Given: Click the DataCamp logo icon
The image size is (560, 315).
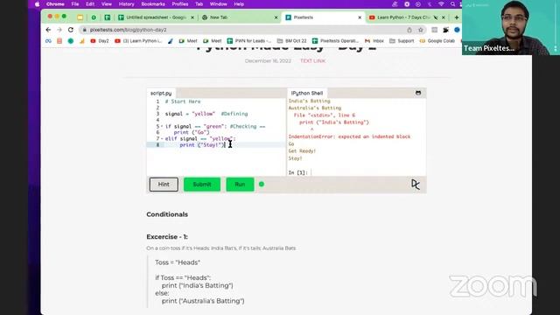Looking at the screenshot, I should point(416,185).
